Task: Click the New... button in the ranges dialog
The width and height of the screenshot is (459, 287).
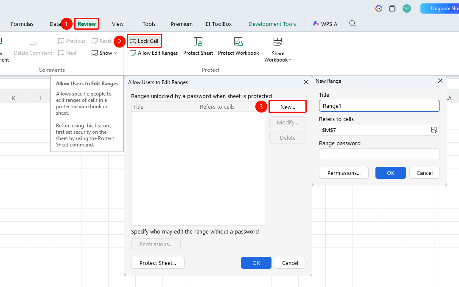Action: tap(288, 107)
